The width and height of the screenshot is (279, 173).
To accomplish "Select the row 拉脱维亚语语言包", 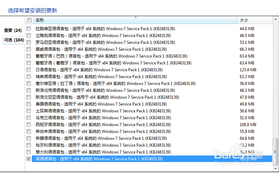I will (x=152, y=28).
